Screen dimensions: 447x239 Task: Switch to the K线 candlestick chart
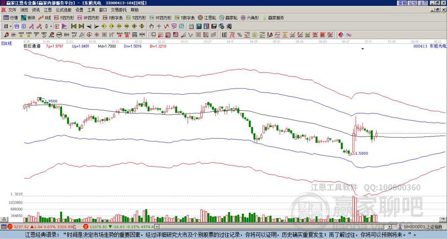(45, 17)
